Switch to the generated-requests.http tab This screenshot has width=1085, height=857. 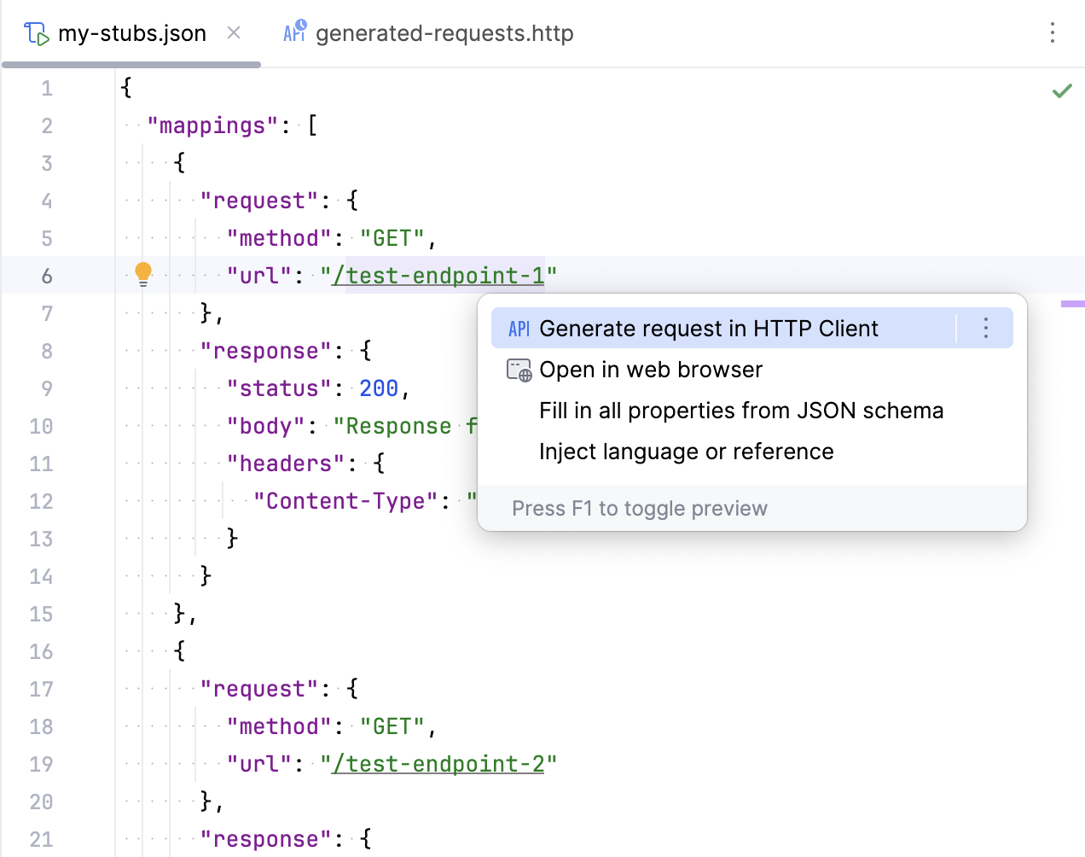click(444, 32)
